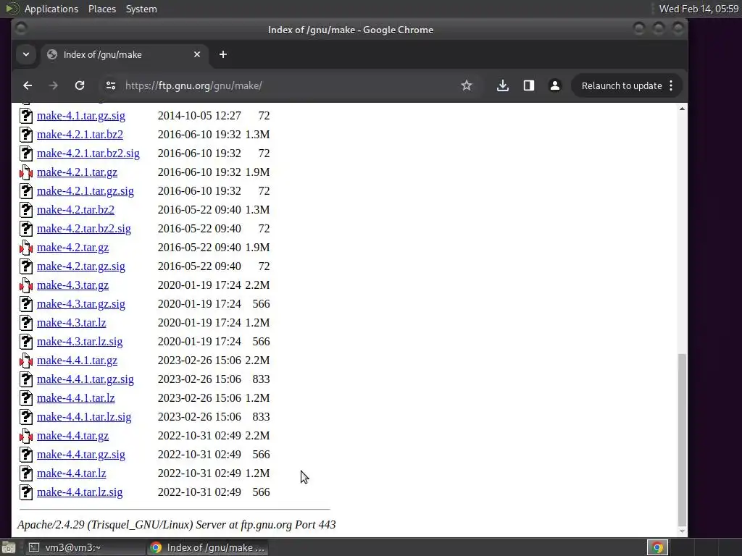This screenshot has width=742, height=556.
Task: Click unknown file icon beside make-4.2.1.tar.bz2
Action: click(x=26, y=135)
